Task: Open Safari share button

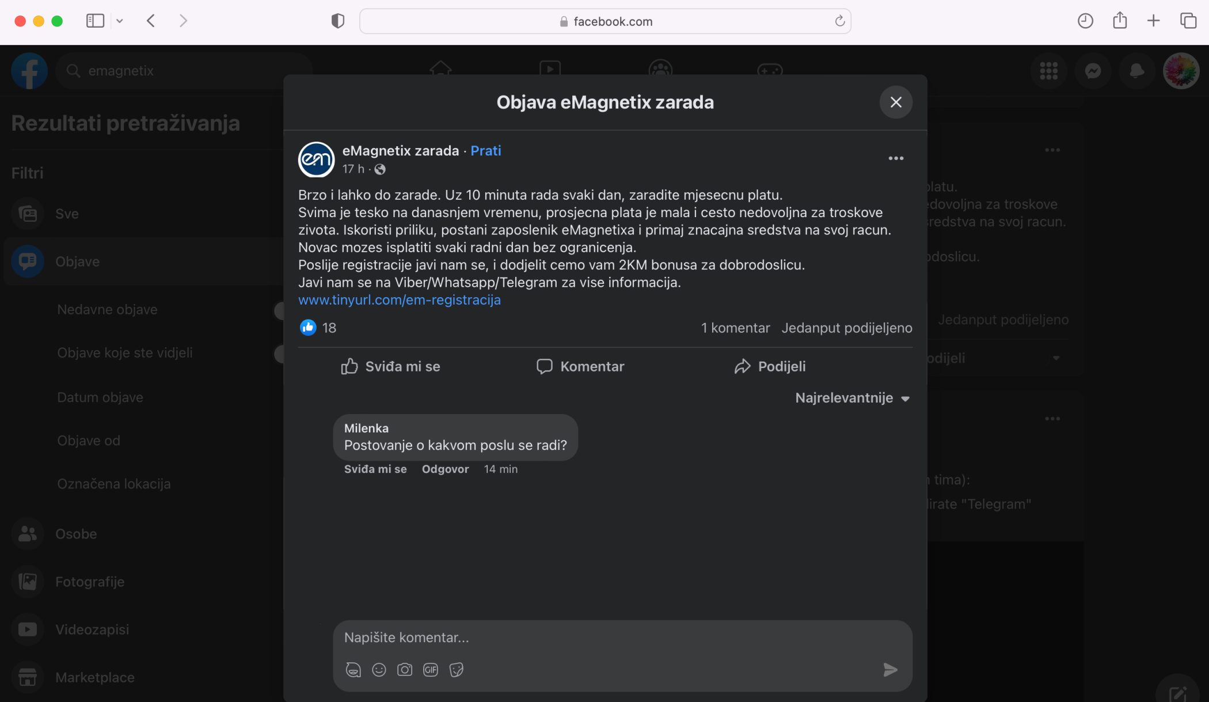Action: (1119, 21)
